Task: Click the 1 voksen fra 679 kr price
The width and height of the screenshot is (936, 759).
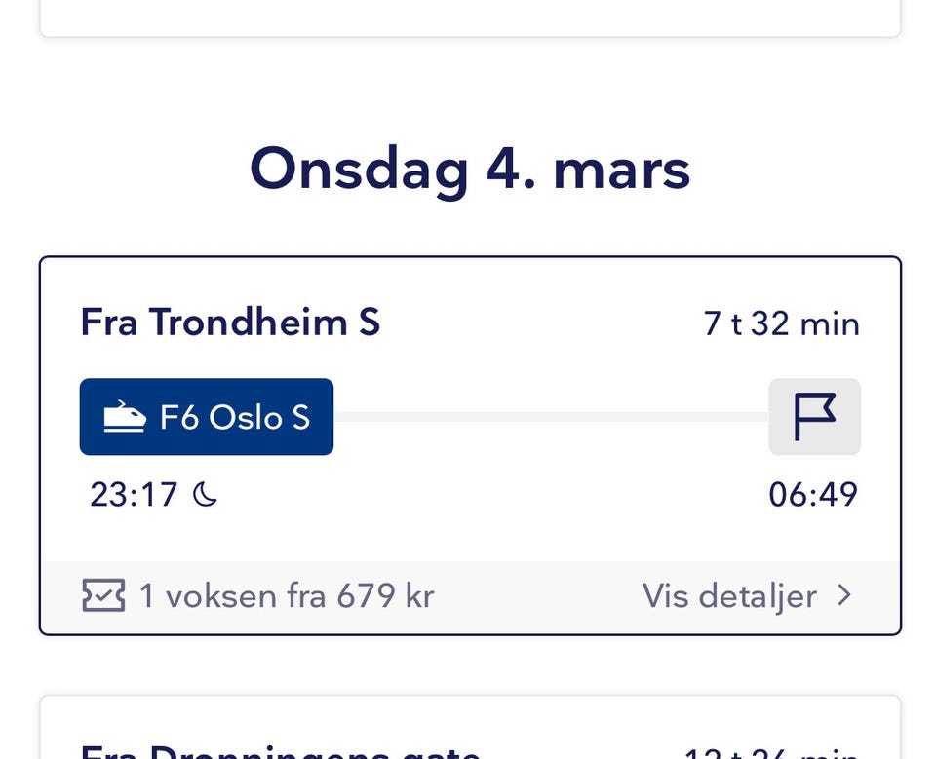Action: click(287, 595)
